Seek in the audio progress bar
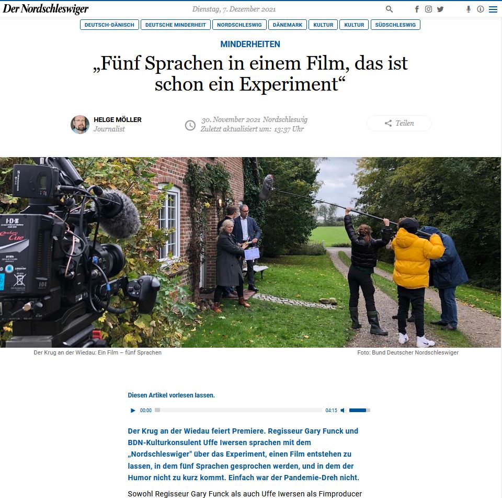Screen dimensions: 502x498 238,410
